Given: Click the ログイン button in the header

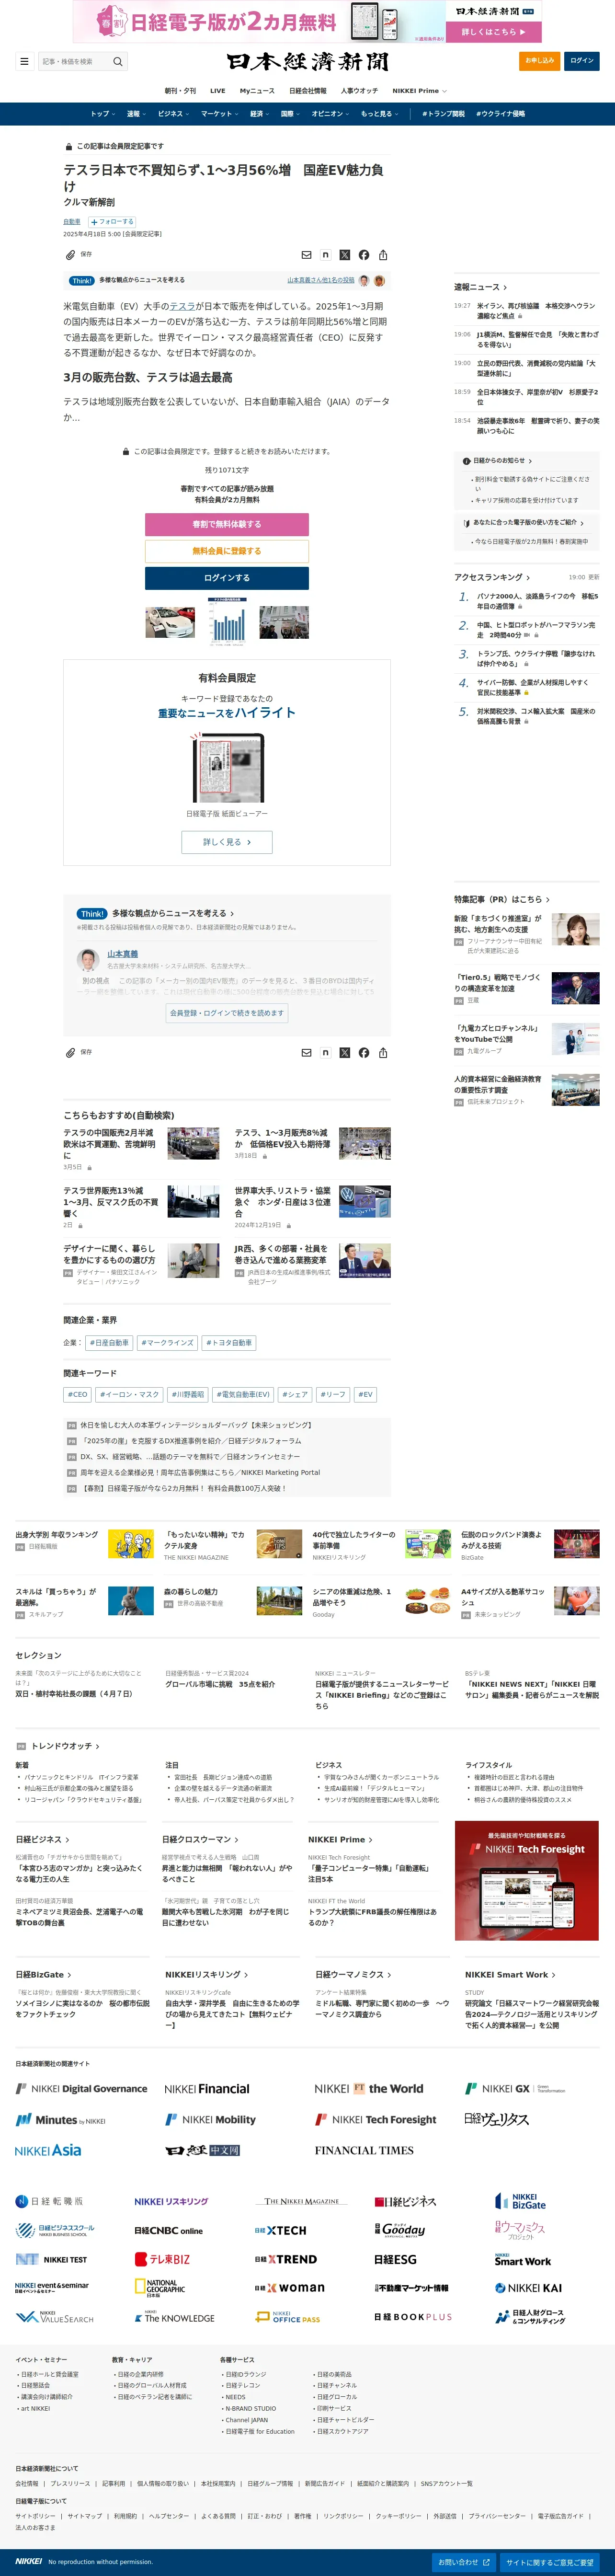Looking at the screenshot, I should coord(582,61).
